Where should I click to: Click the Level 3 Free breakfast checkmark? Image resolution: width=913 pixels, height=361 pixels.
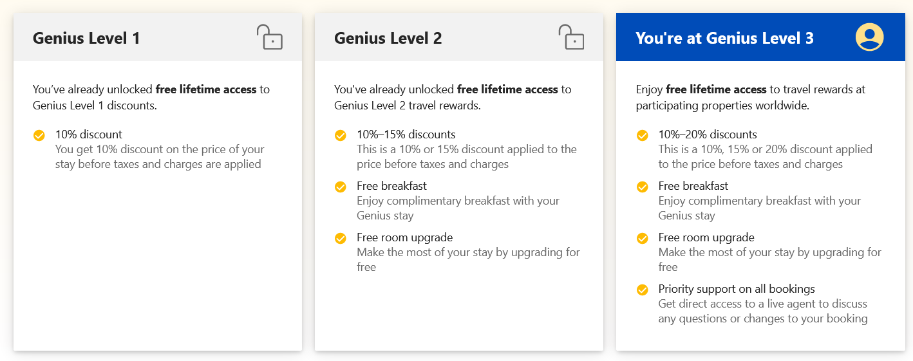(642, 187)
